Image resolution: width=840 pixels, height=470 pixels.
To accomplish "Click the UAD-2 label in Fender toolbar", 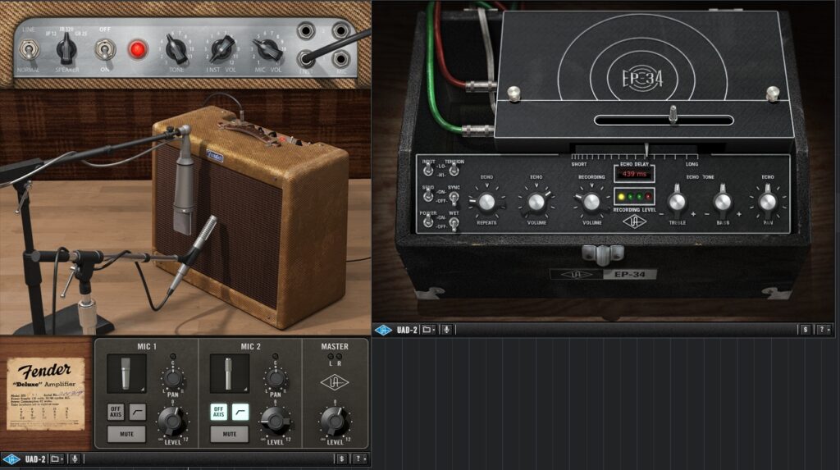I will (x=35, y=459).
